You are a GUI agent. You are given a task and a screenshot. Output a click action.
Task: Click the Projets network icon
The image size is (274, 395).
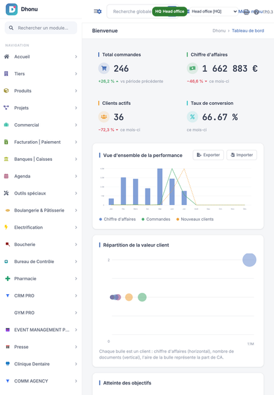click(x=7, y=108)
